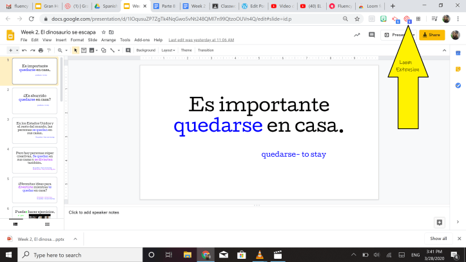Click the add comment toolbar icon
This screenshot has width=466, height=262.
click(x=128, y=50)
